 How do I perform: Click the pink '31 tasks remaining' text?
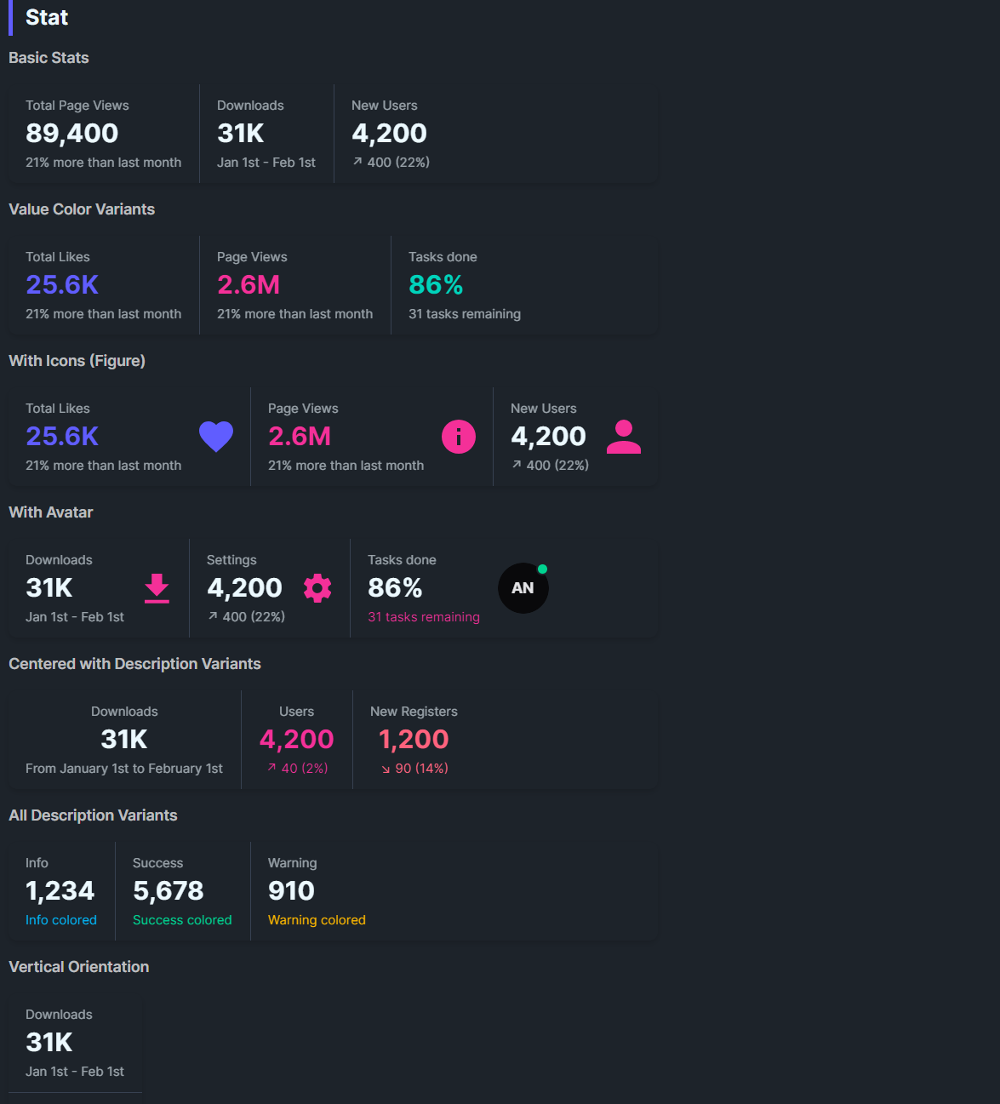point(424,617)
